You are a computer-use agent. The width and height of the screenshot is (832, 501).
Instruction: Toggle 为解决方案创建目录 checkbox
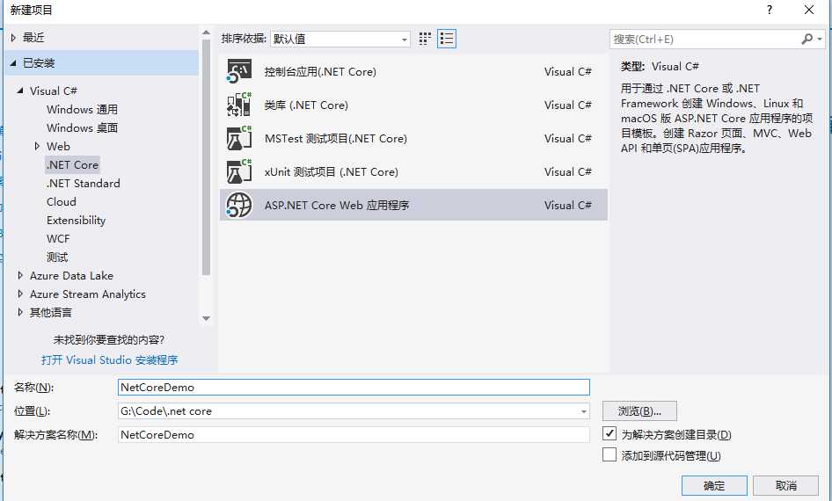click(x=609, y=433)
